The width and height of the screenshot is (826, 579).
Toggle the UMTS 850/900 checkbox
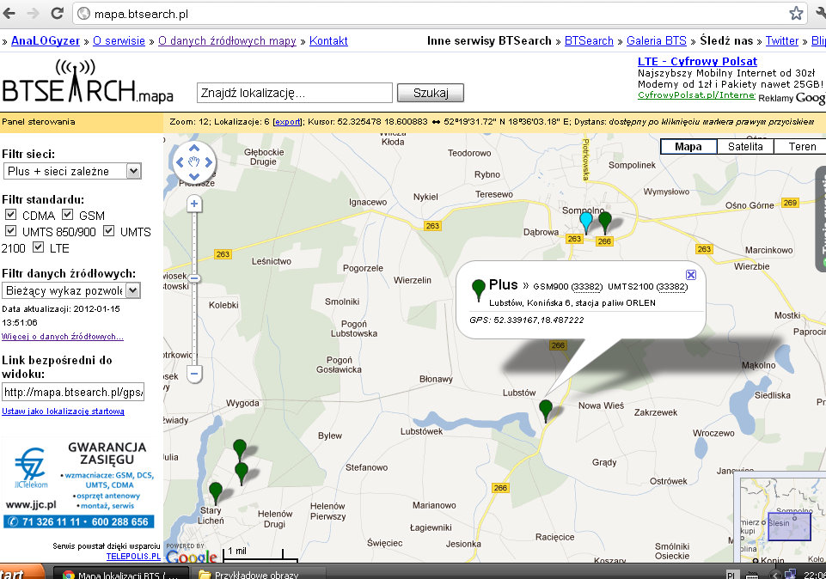(x=10, y=230)
